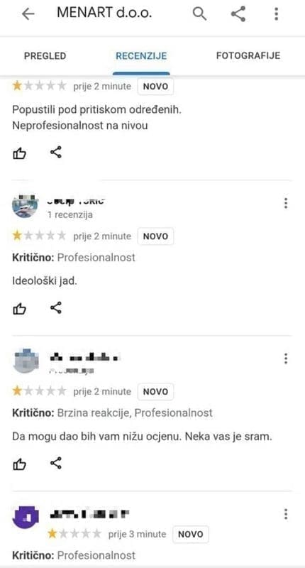
Task: Tap the star rating of 'Ideološki jad.' review
Action: (x=40, y=236)
